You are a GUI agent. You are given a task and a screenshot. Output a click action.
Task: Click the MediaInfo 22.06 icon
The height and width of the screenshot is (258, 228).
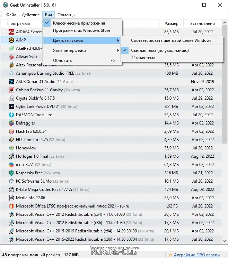tap(11, 198)
